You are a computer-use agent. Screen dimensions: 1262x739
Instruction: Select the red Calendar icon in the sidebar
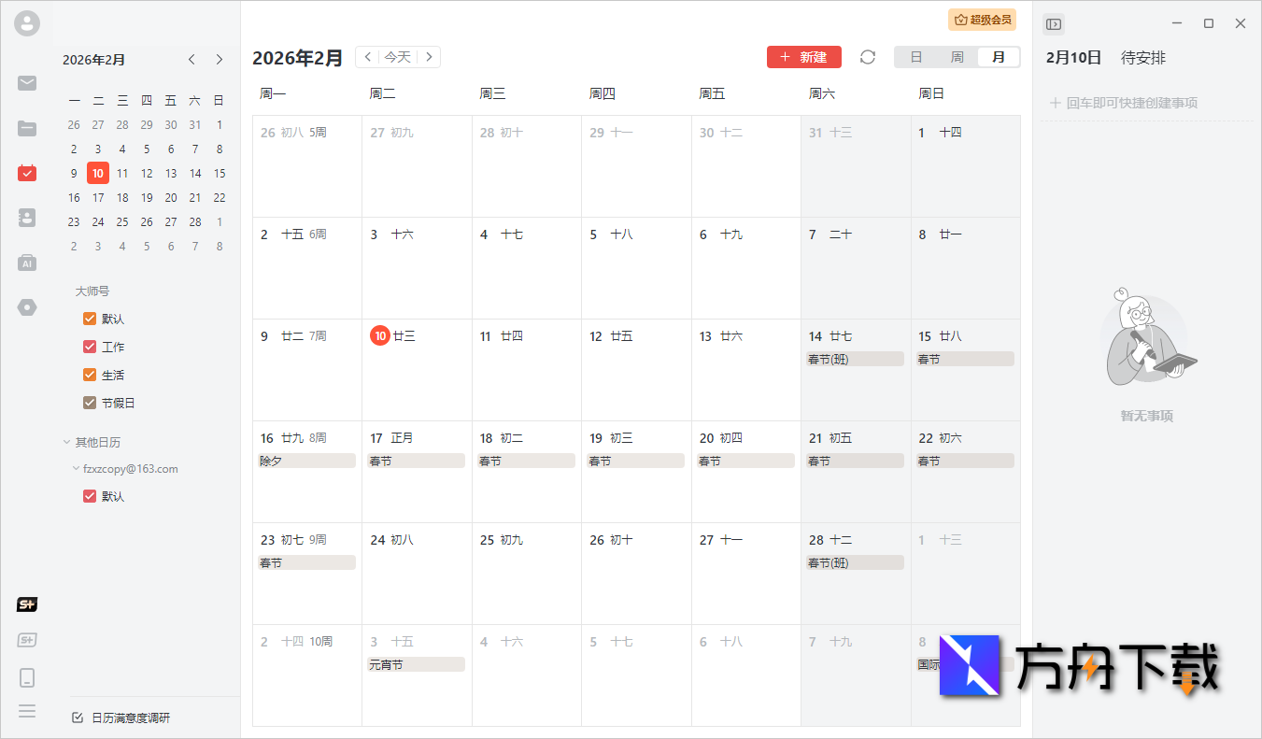pyautogui.click(x=26, y=173)
